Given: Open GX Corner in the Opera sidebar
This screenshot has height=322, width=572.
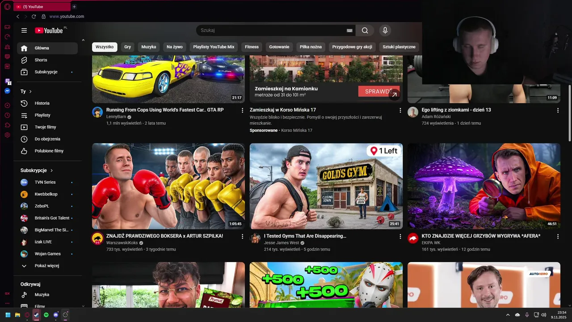Looking at the screenshot, I should pos(7,27).
